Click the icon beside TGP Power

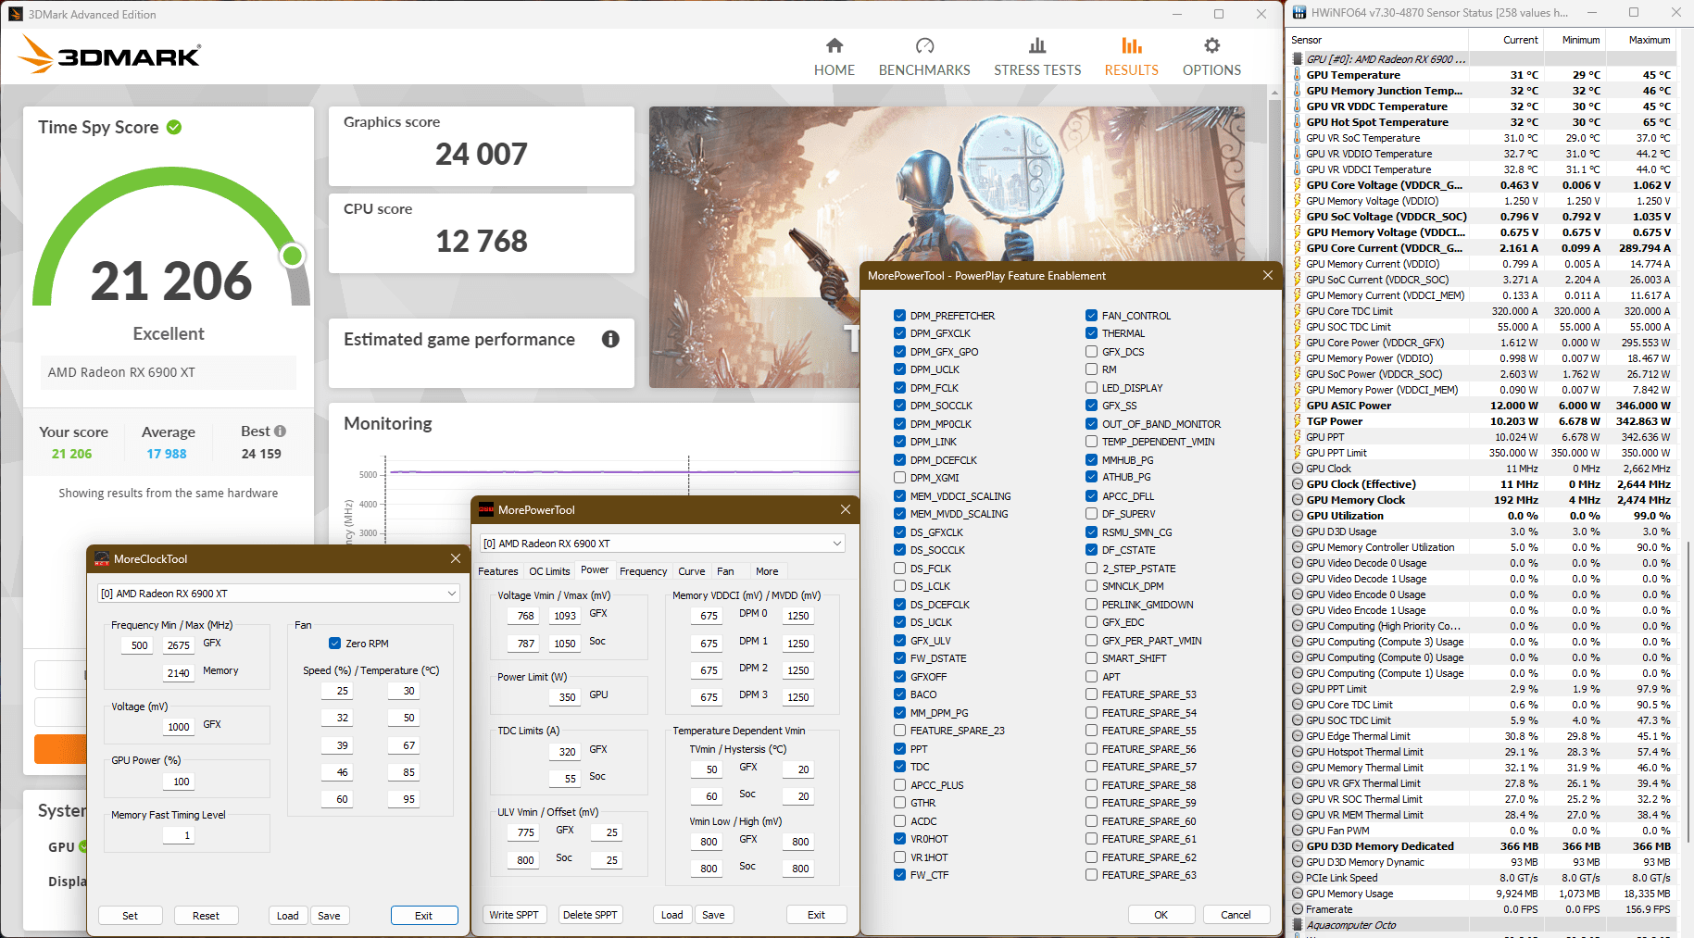[x=1298, y=421]
